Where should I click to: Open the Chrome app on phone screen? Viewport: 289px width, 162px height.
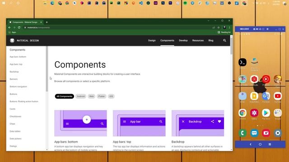[x=242, y=113]
